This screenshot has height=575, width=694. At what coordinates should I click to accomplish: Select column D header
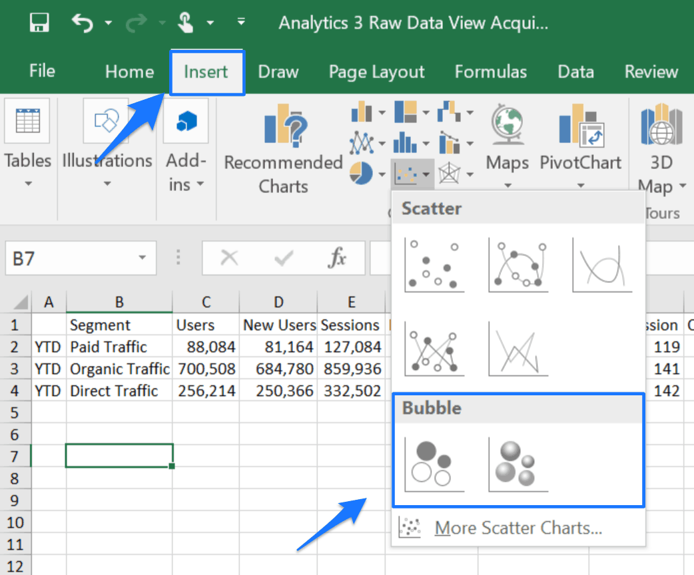[x=278, y=303]
